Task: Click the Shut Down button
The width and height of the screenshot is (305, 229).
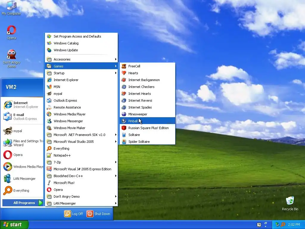Action: [98, 213]
